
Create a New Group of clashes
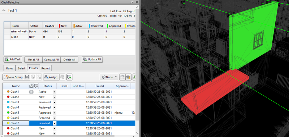[13, 77]
